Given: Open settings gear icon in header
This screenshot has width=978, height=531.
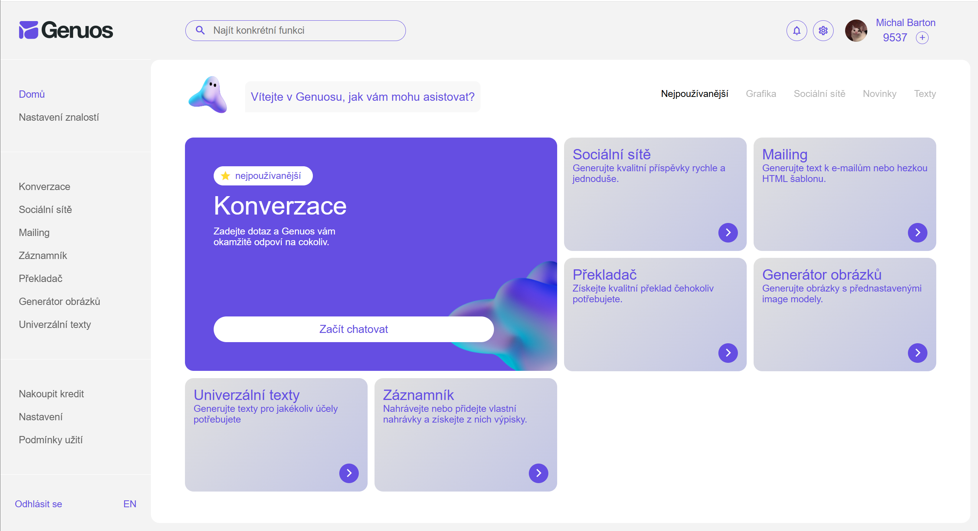Looking at the screenshot, I should click(x=823, y=31).
